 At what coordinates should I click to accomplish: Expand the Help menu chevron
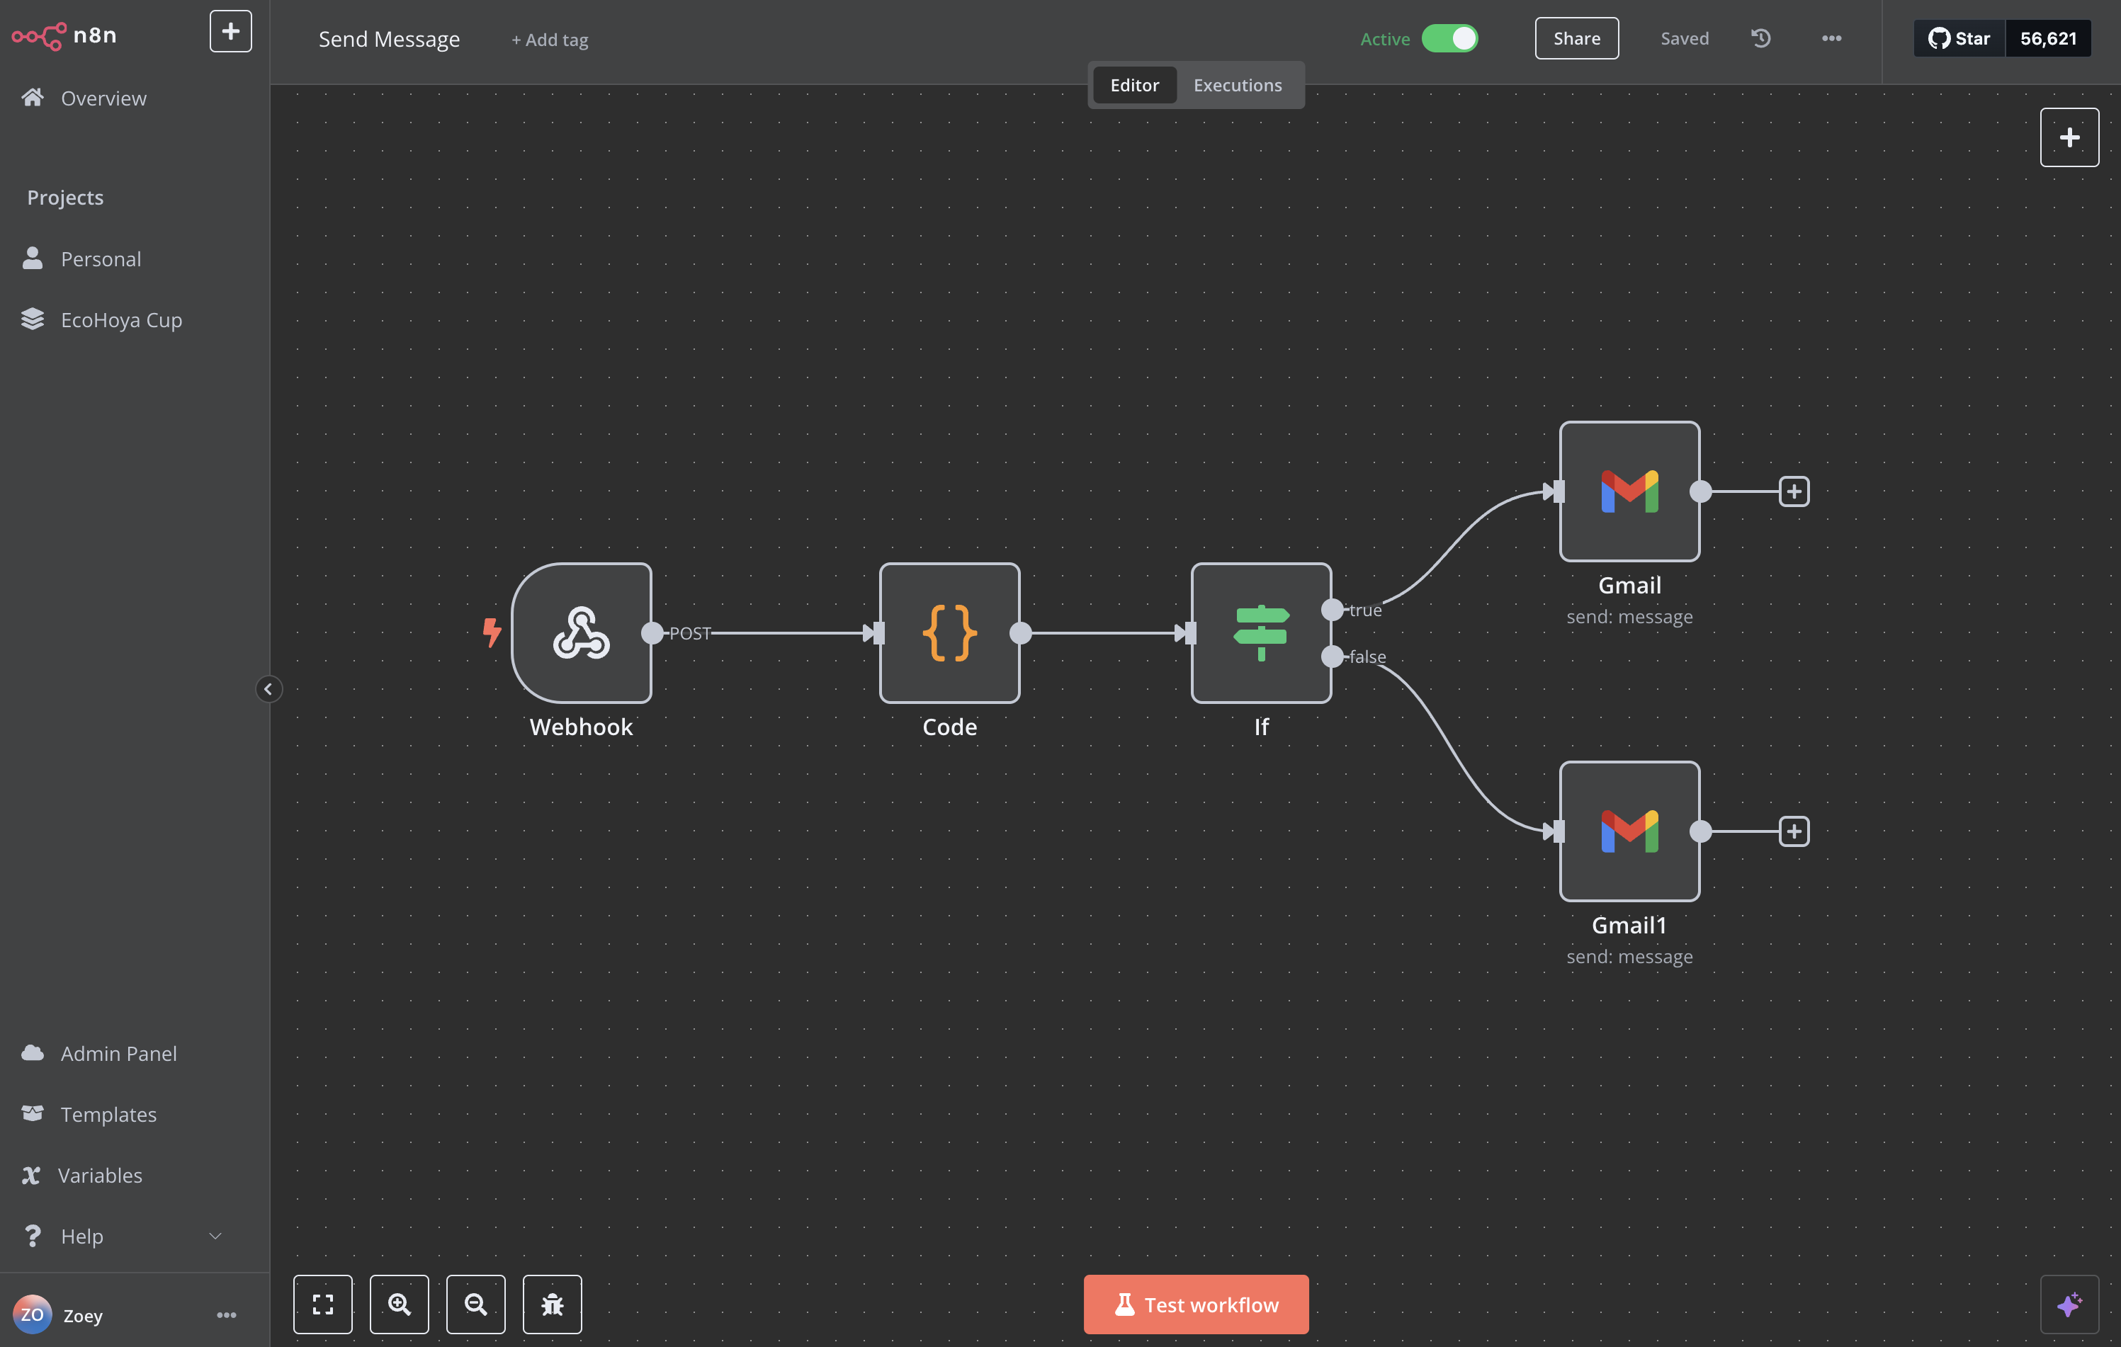[x=215, y=1236]
